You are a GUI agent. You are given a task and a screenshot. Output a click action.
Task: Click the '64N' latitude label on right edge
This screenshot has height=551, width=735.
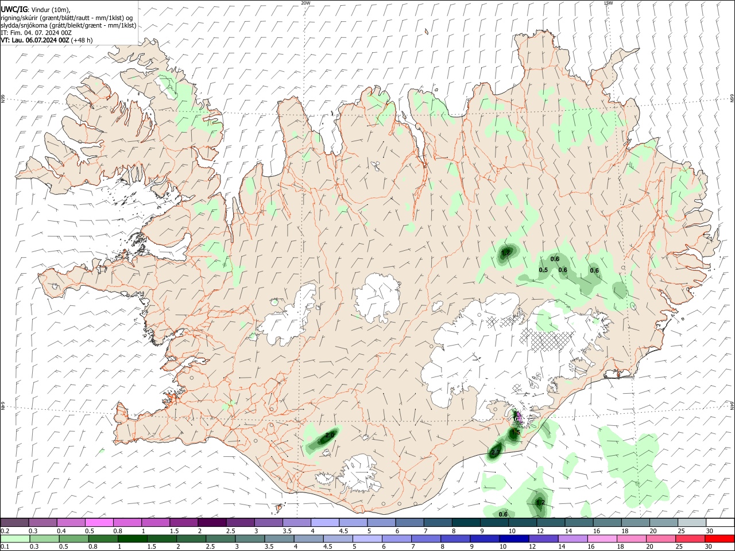tap(732, 405)
